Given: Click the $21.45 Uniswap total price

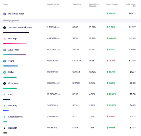Looking at the screenshot, I should [132, 38].
